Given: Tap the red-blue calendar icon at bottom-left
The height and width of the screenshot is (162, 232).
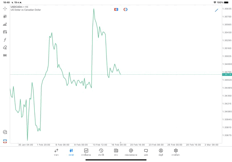Looking at the screenshot, I should tap(5, 141).
